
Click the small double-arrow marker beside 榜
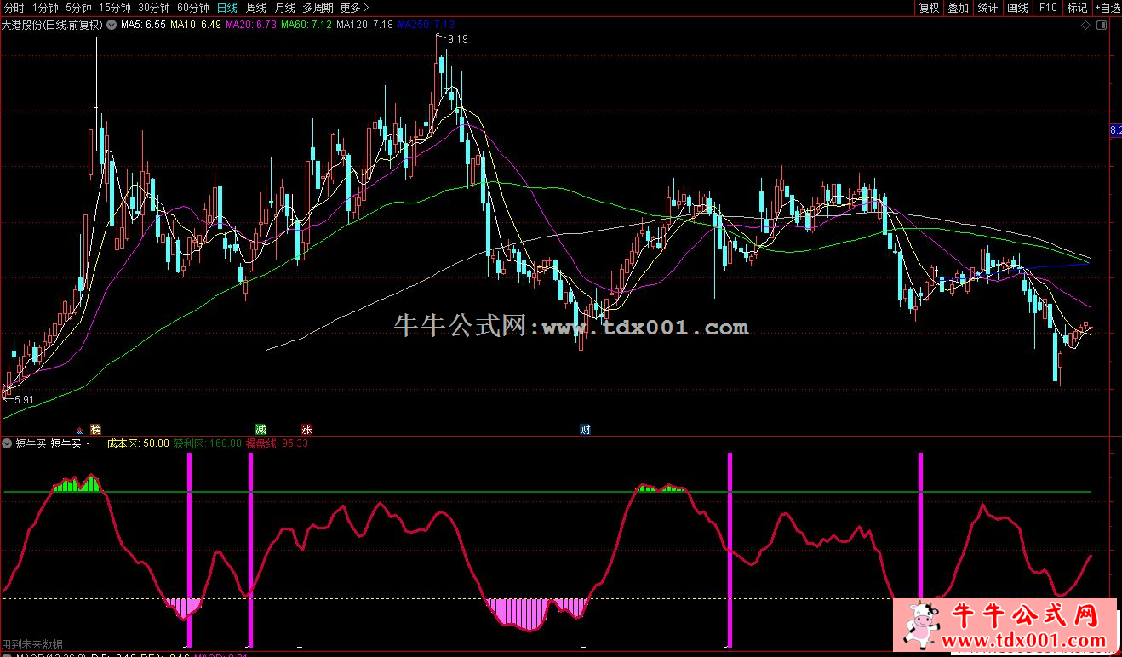click(81, 430)
